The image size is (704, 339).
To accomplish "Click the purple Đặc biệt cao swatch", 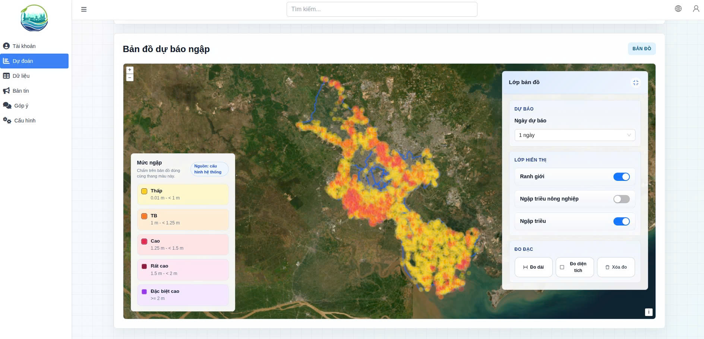I will coord(144,292).
